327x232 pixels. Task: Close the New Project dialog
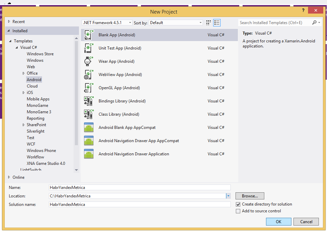[x=315, y=10]
